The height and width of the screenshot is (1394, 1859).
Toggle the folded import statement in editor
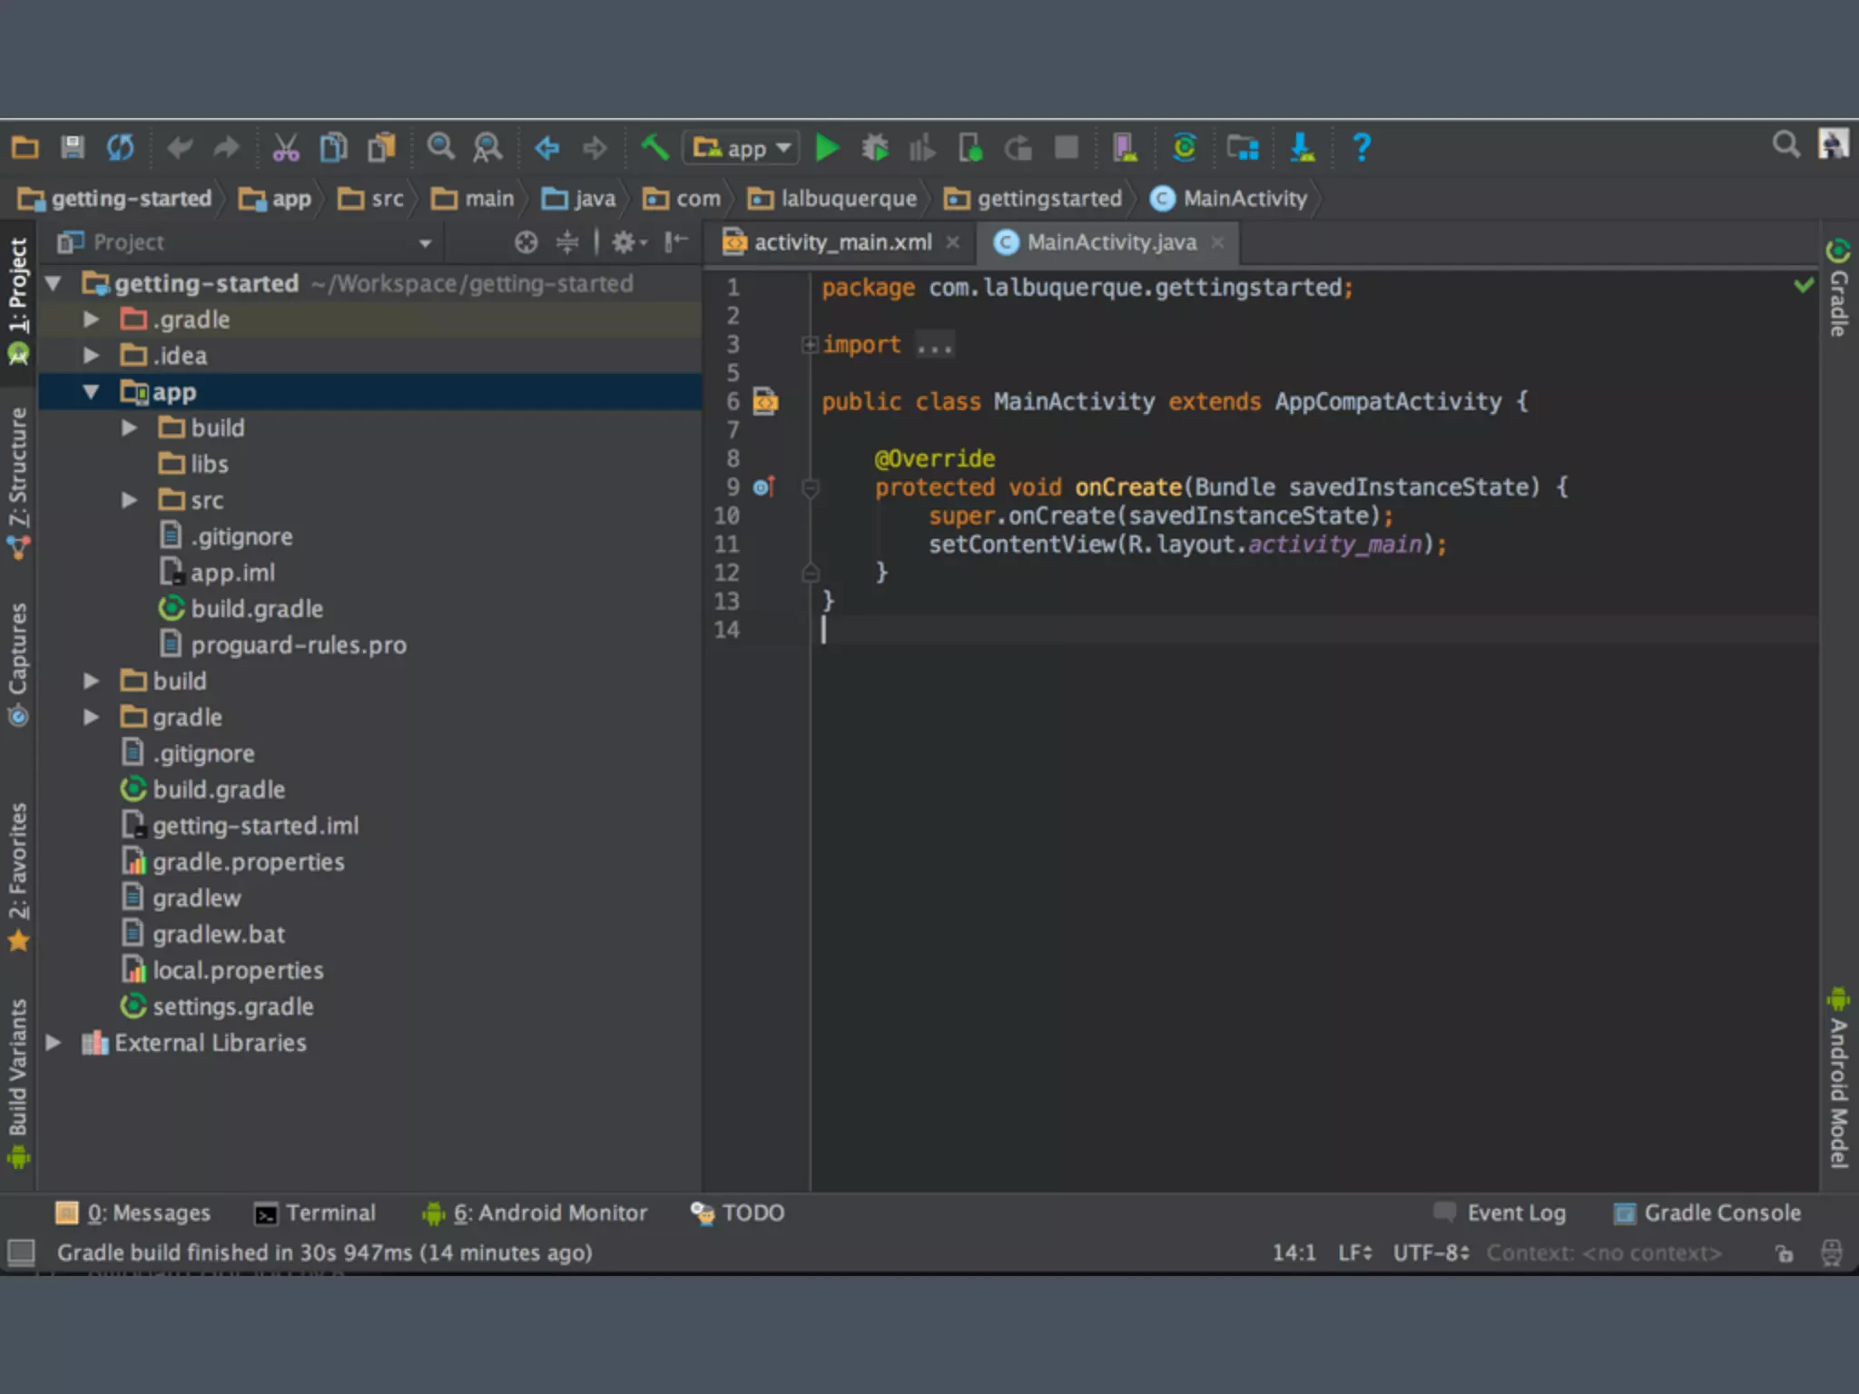(x=809, y=345)
